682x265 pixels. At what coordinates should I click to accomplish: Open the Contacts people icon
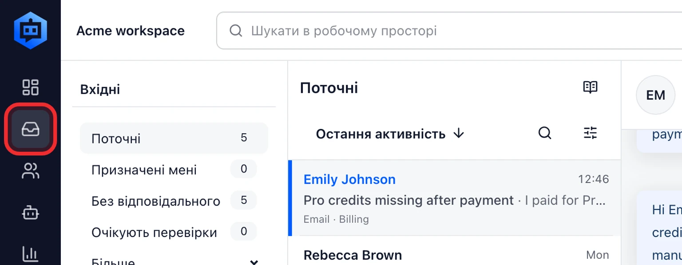31,171
